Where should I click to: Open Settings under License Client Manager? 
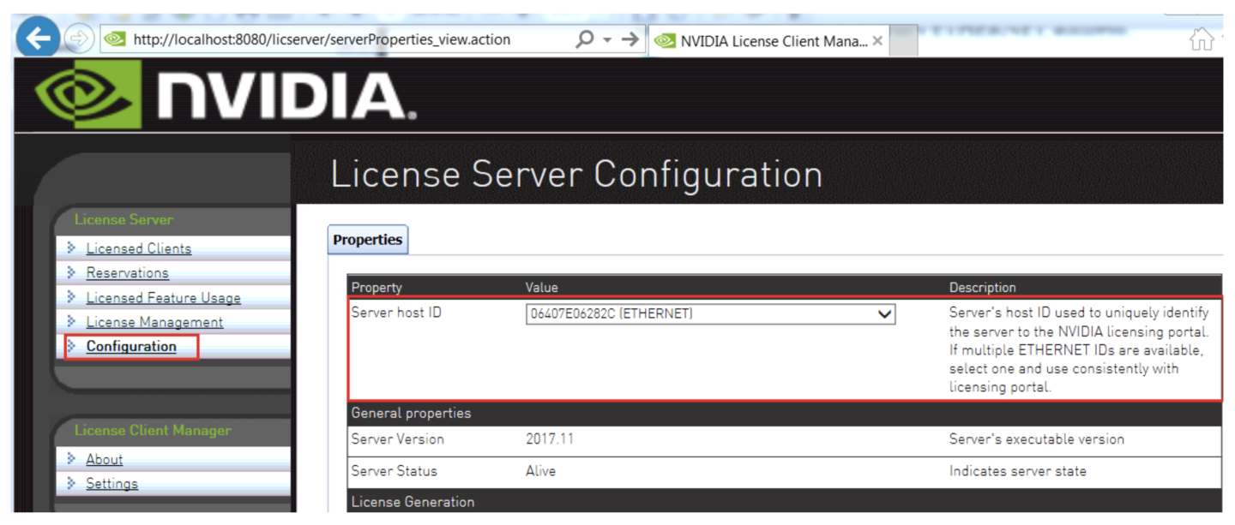[x=111, y=484]
